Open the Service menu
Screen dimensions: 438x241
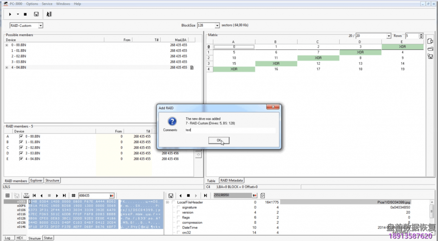click(x=47, y=4)
